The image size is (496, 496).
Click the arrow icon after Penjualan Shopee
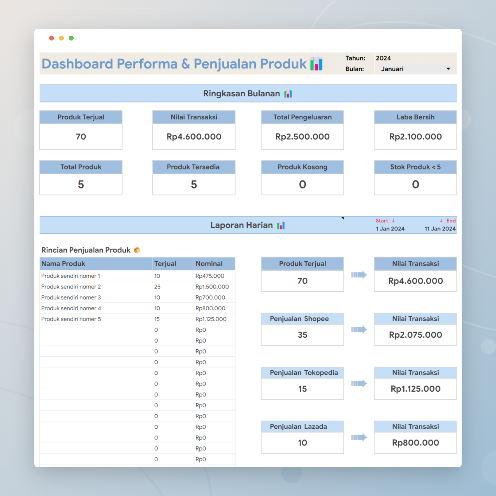coord(359,329)
